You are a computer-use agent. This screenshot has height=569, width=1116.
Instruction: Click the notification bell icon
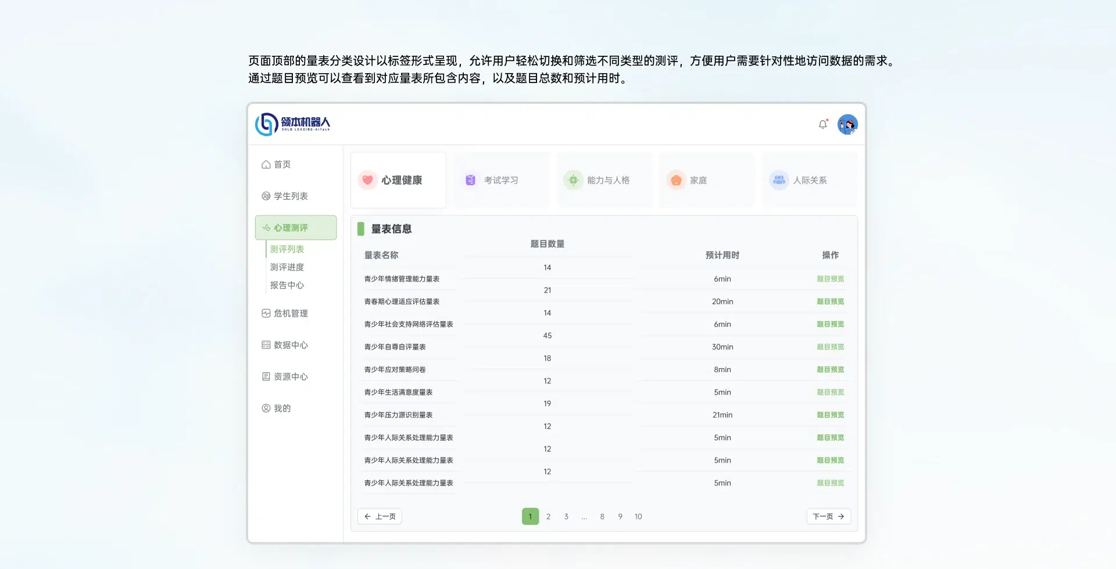822,124
